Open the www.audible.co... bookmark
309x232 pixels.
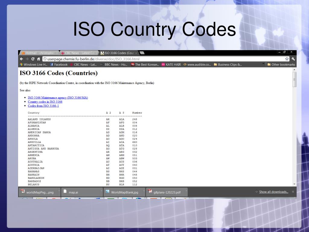197,65
